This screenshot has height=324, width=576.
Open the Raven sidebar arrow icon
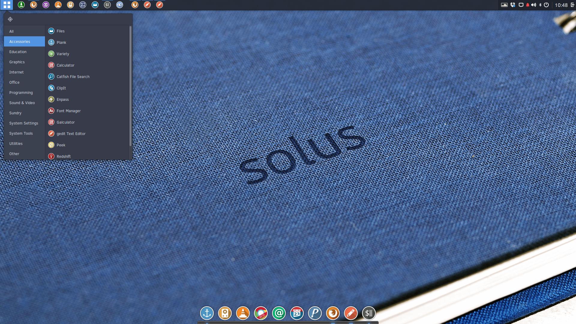point(572,5)
